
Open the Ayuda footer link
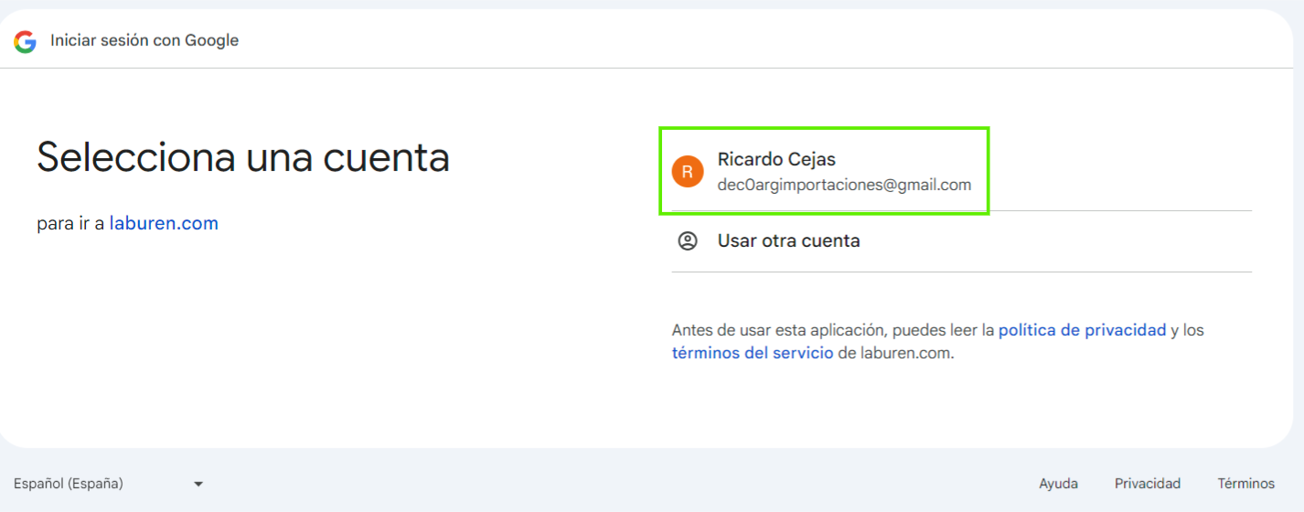pos(1058,484)
